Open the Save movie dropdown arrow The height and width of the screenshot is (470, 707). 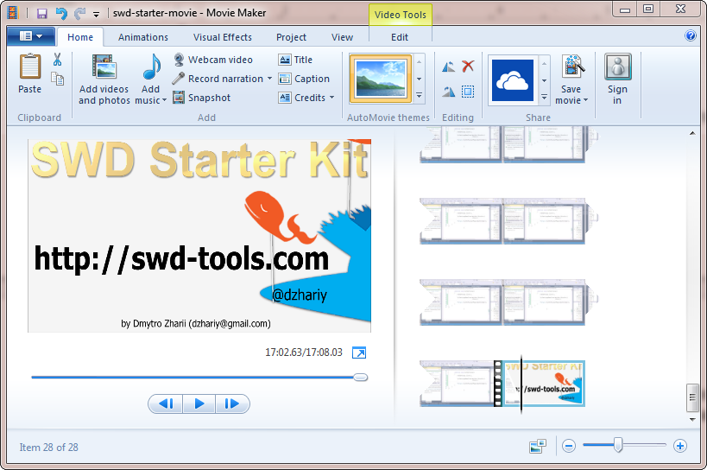tap(585, 100)
